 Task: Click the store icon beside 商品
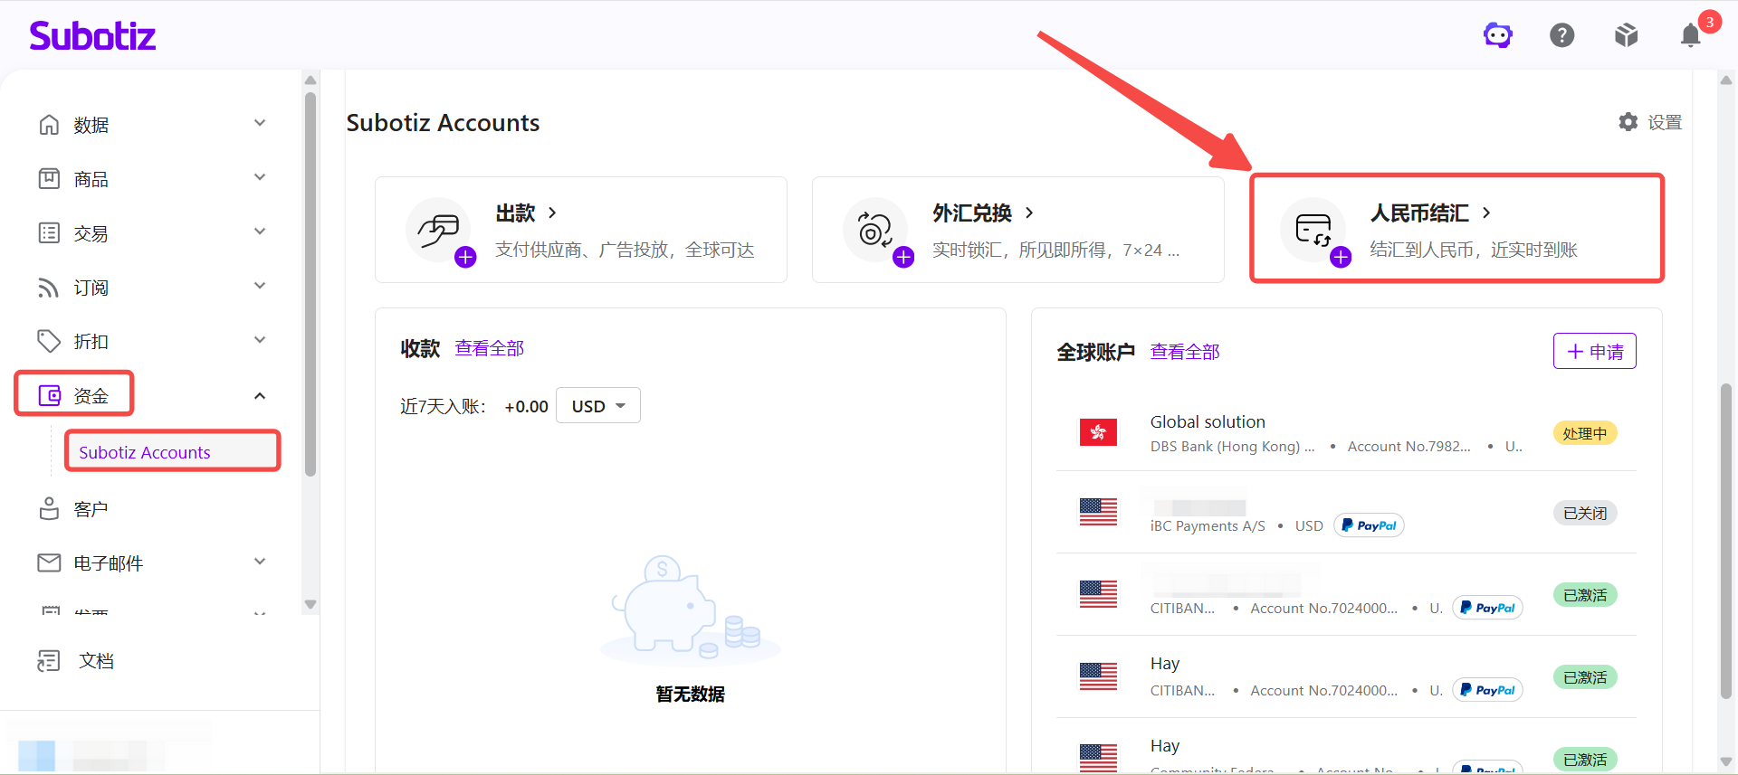click(x=49, y=179)
